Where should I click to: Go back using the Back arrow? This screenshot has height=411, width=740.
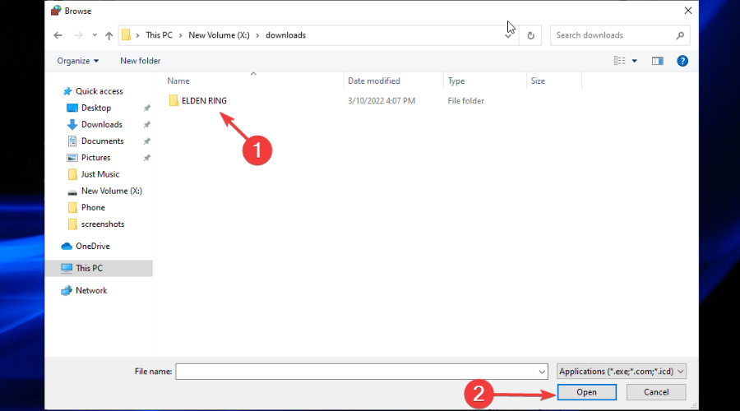(x=58, y=35)
